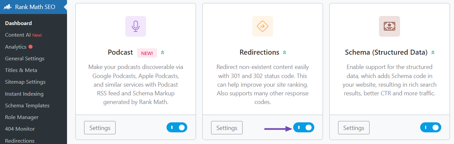The height and width of the screenshot is (144, 454).
Task: Toggle the Schema (Structured Data) module
Action: pyautogui.click(x=431, y=127)
